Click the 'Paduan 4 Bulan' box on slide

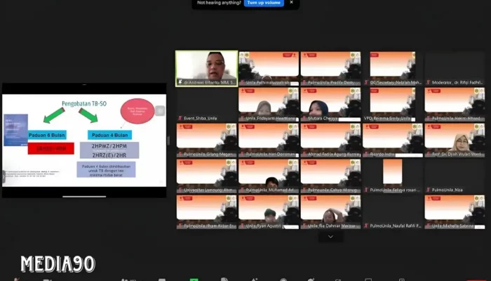tap(108, 134)
